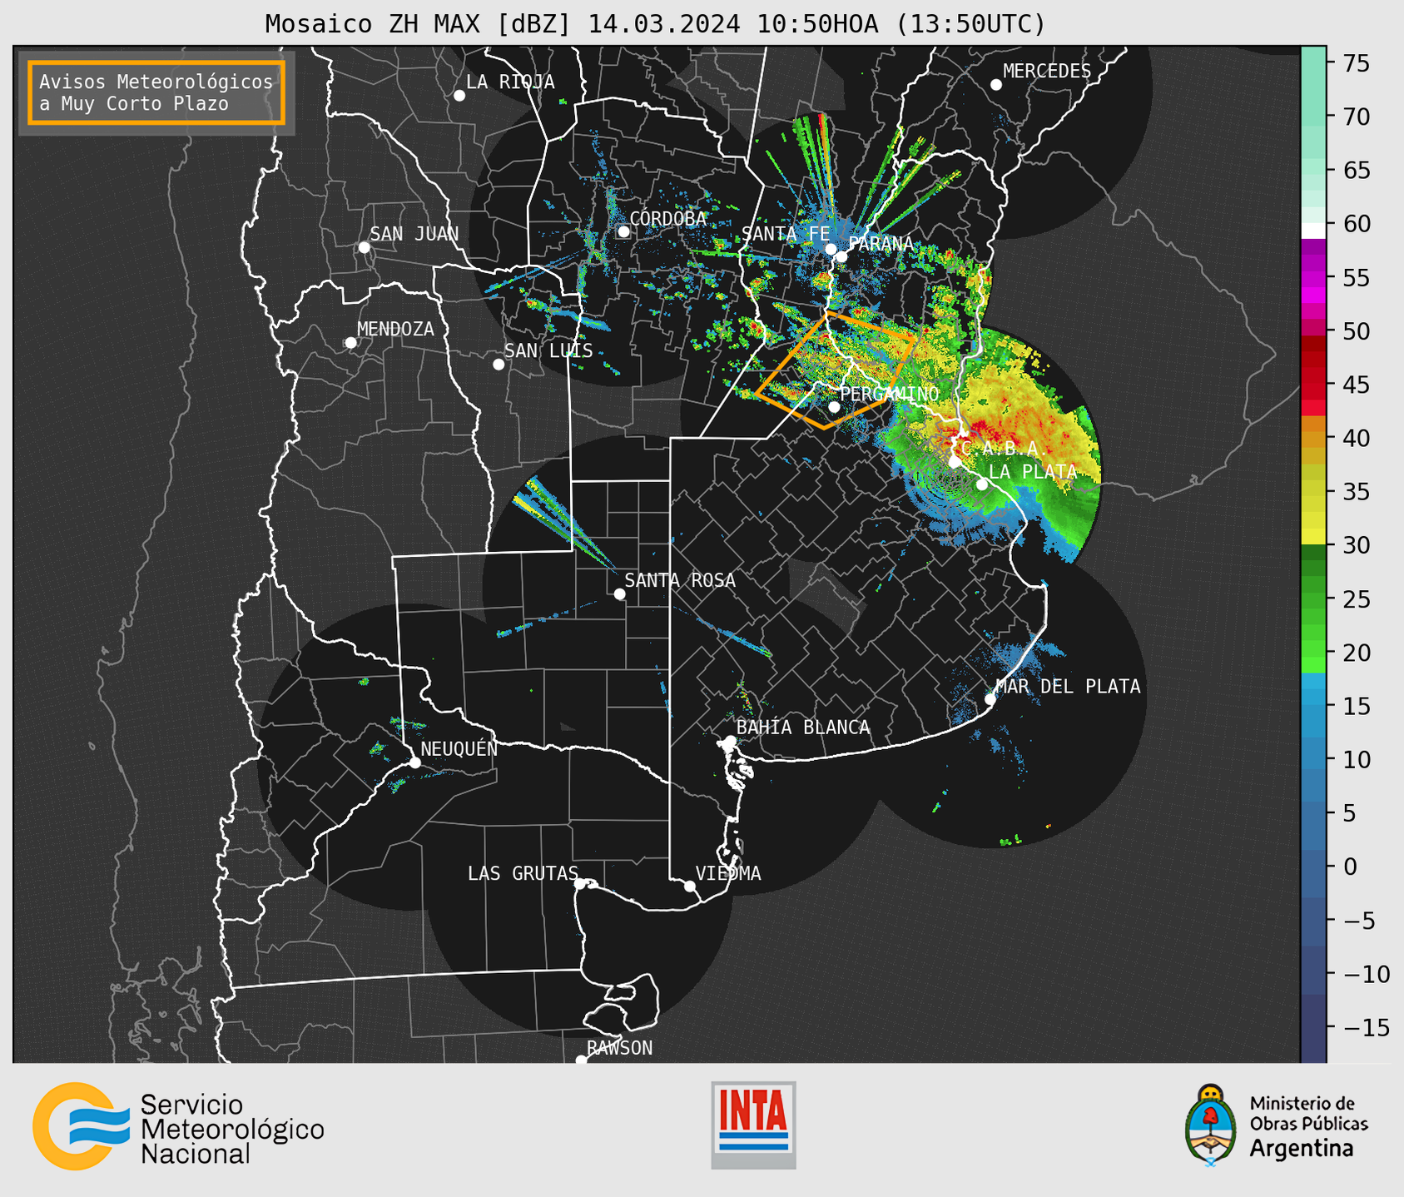Click the Servicio Meteorológico Nacional text
The height and width of the screenshot is (1197, 1404).
232,1129
